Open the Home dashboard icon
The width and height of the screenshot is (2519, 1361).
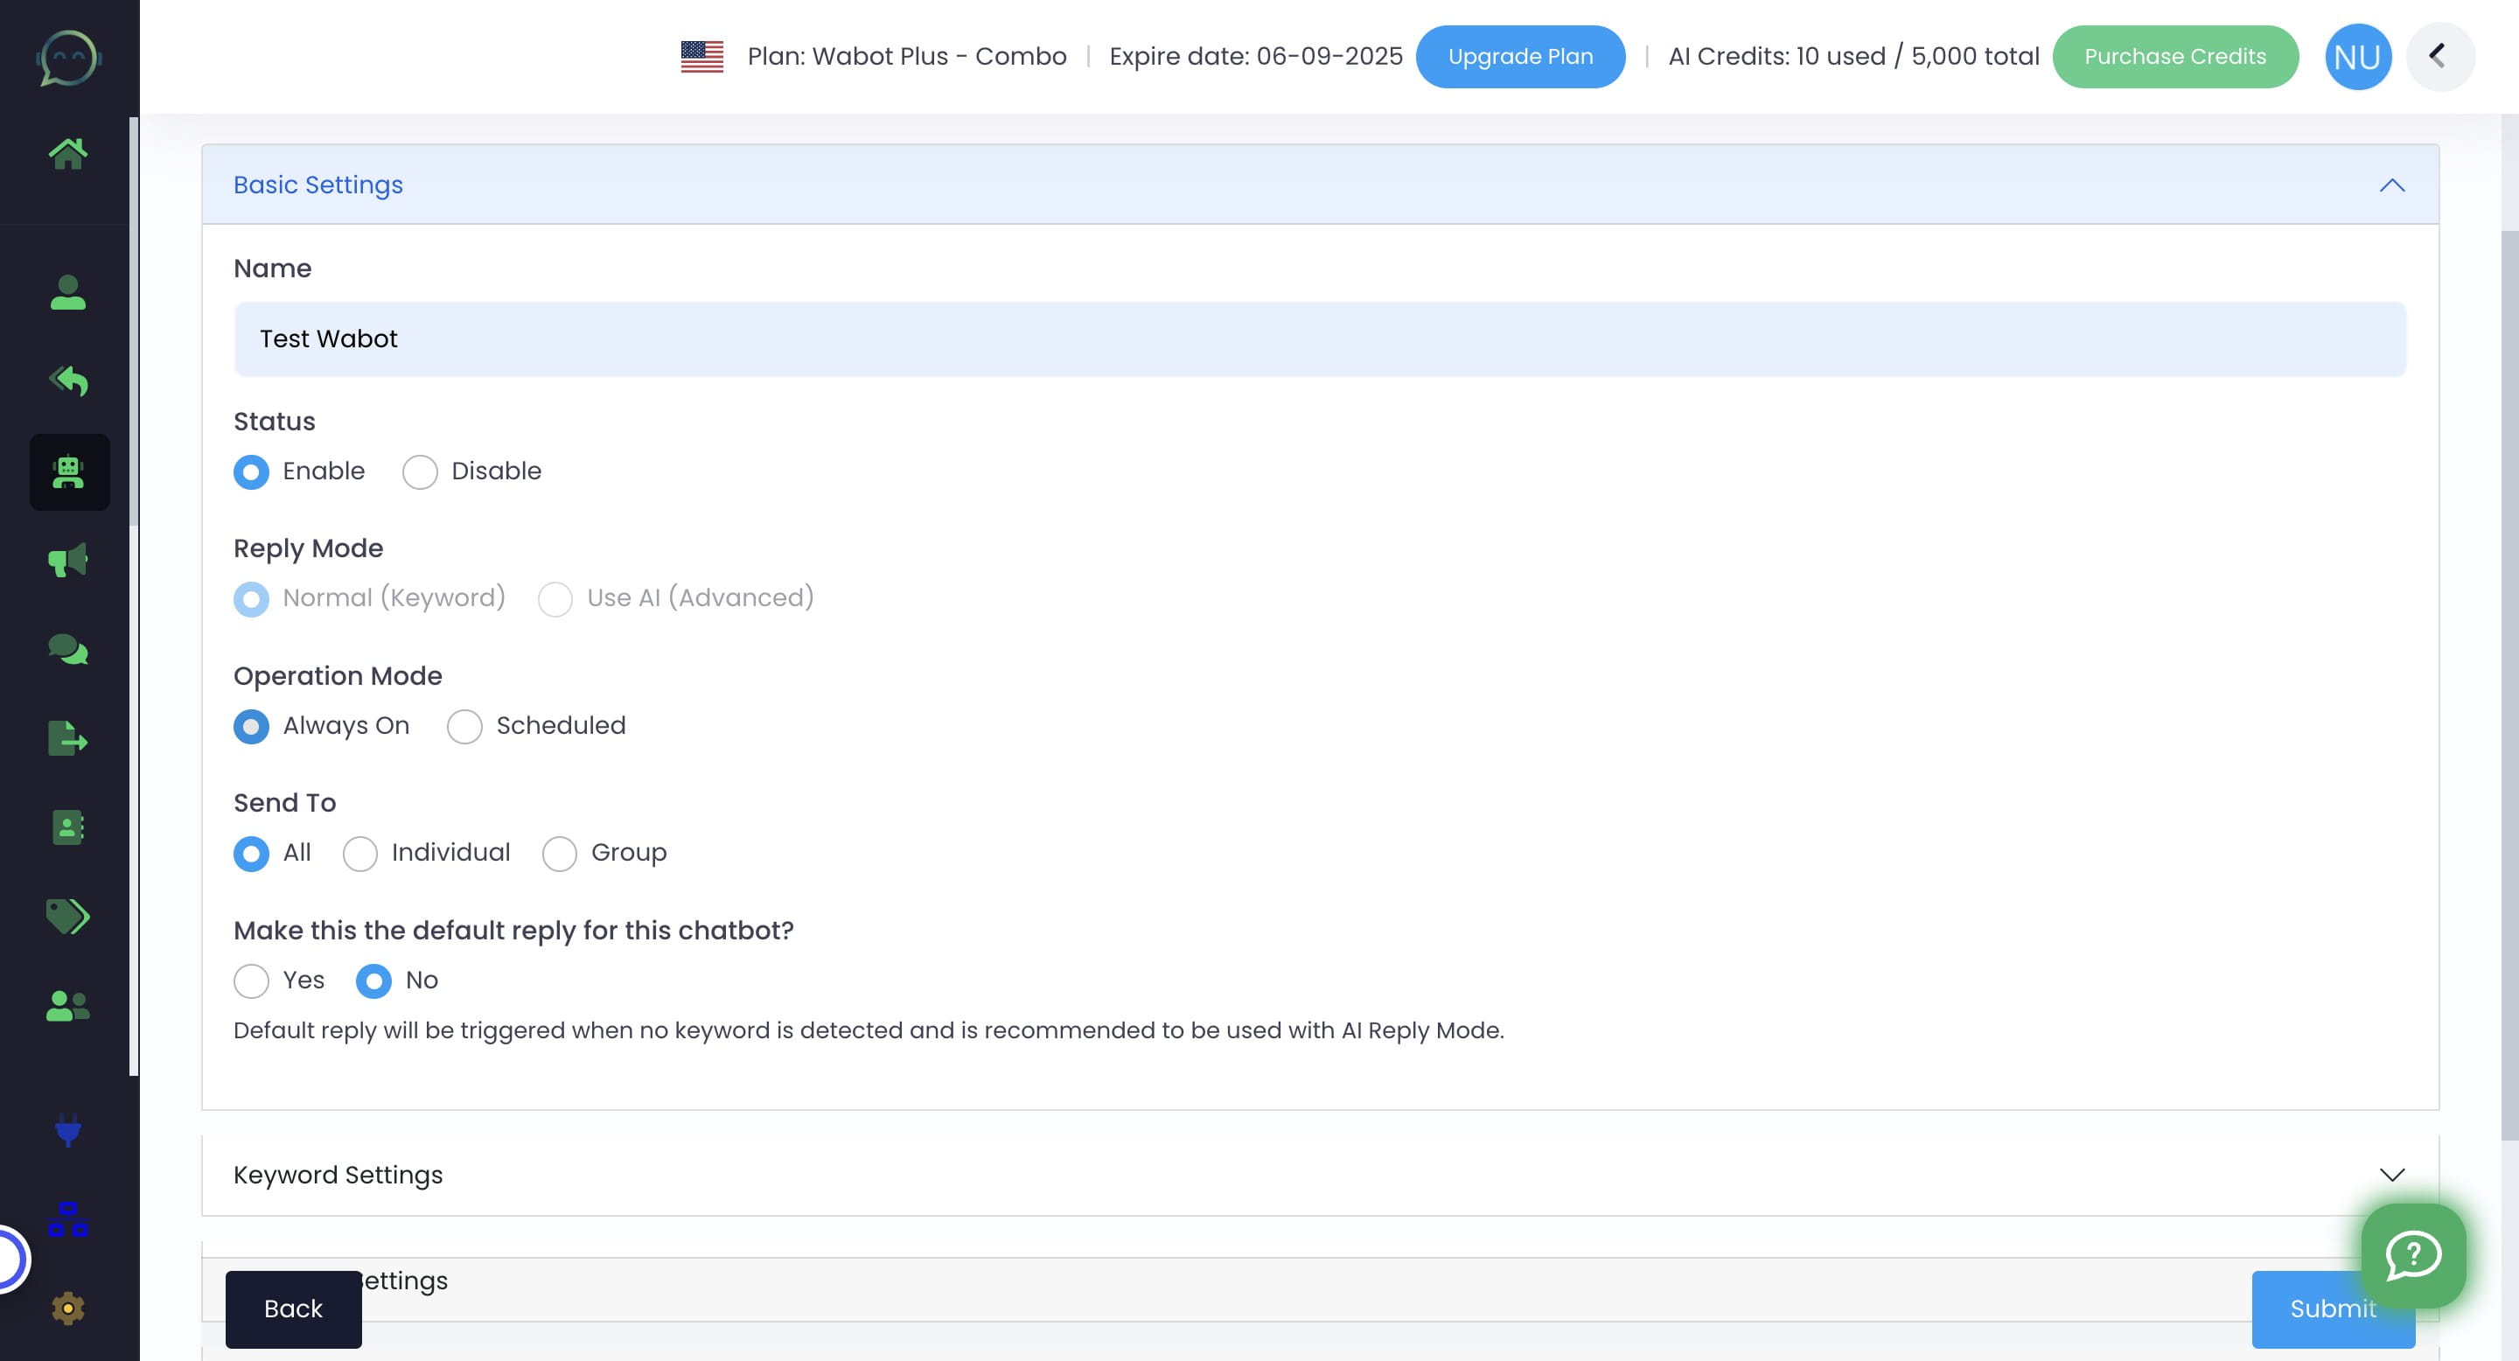tap(68, 151)
